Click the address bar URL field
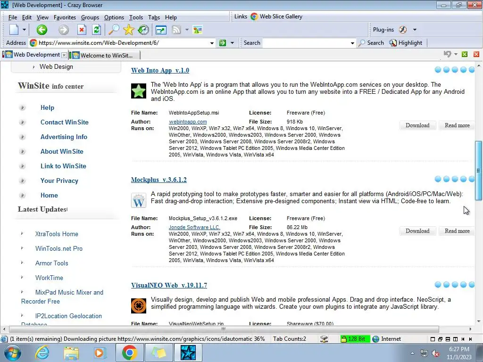Viewport: 483px width, 362px height. 123,43
